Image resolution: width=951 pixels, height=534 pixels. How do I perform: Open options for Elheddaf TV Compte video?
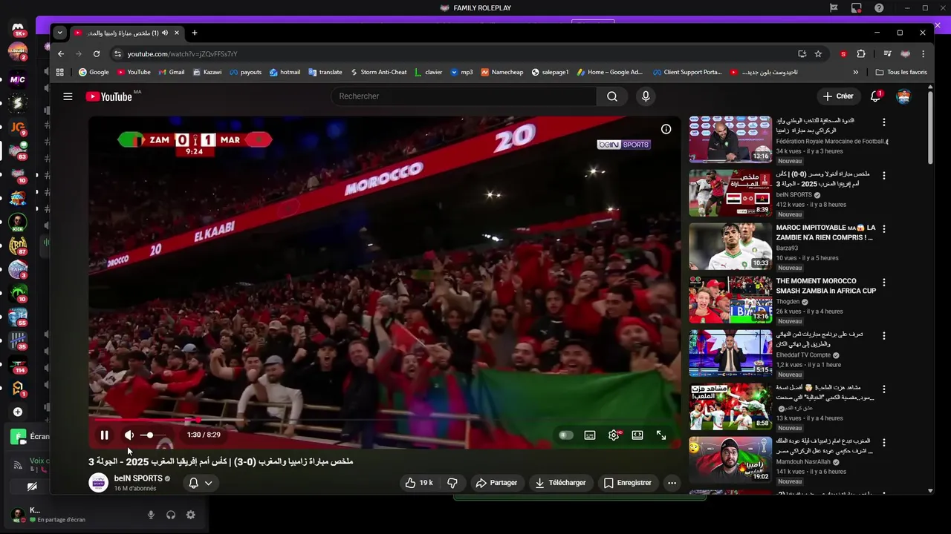884,336
